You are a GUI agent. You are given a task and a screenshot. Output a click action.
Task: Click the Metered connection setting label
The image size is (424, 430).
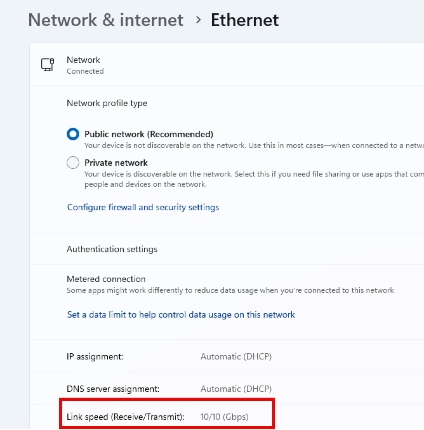point(106,279)
